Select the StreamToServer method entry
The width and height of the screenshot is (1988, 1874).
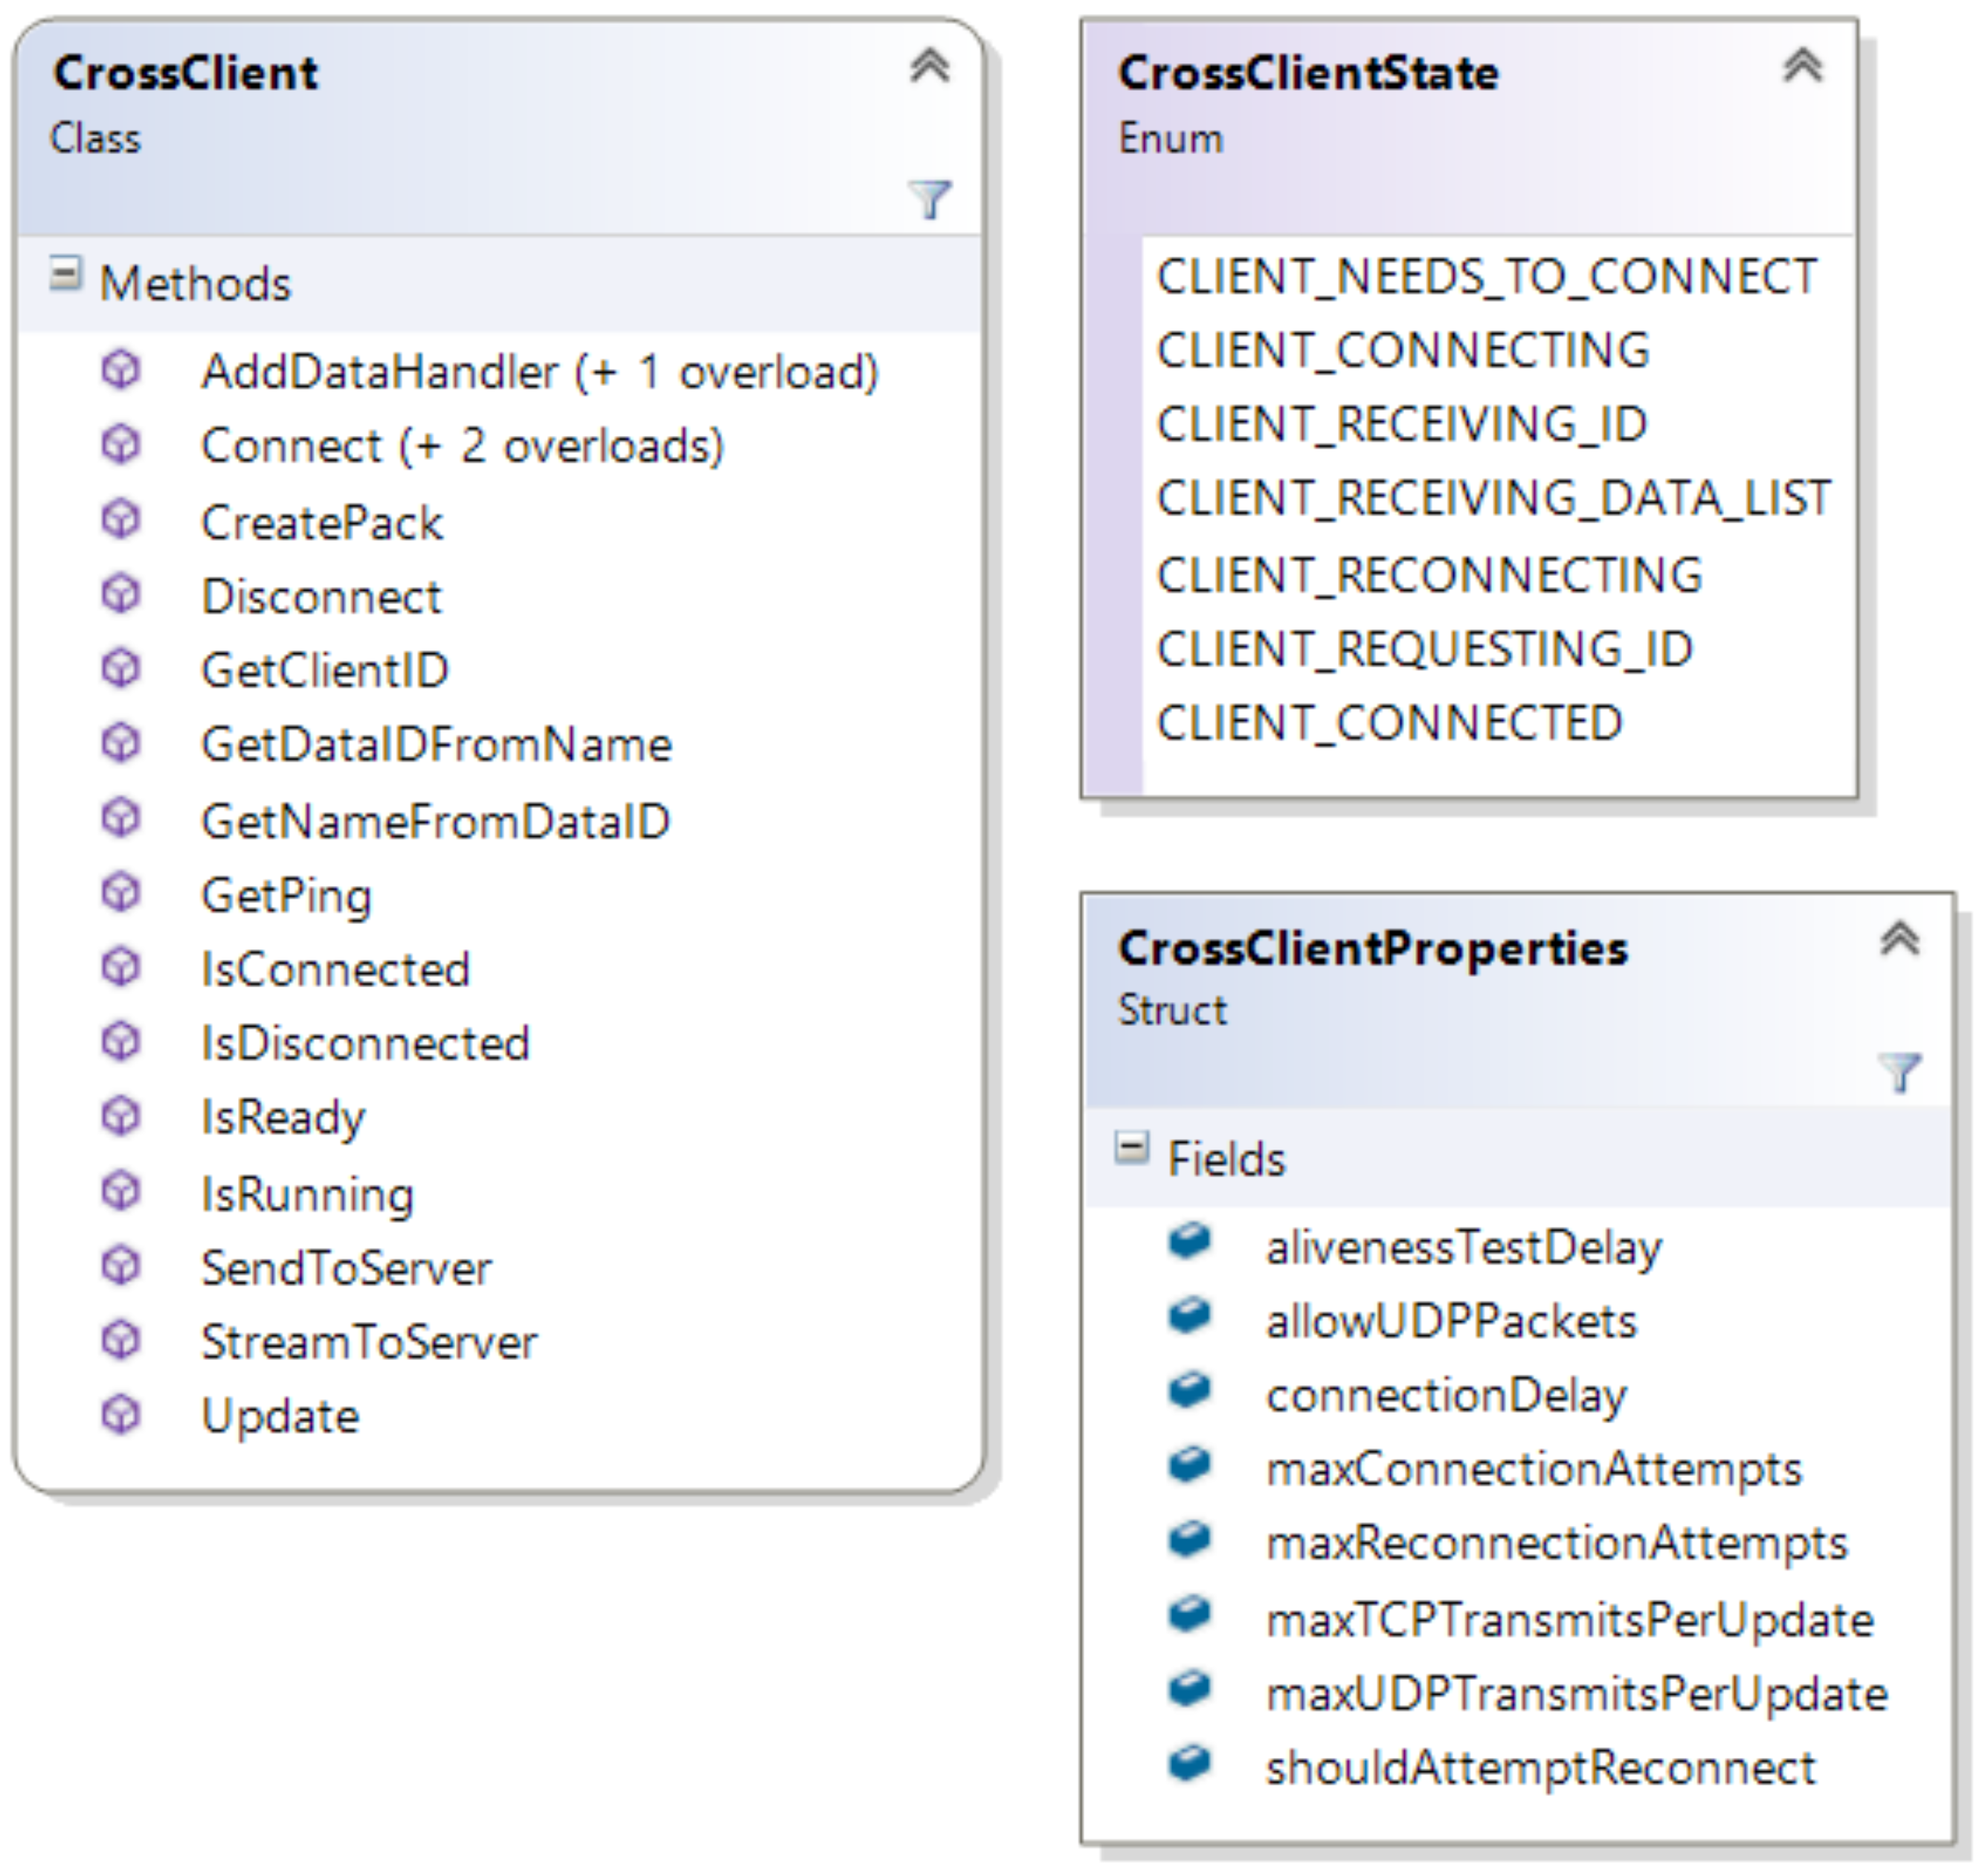point(369,1342)
